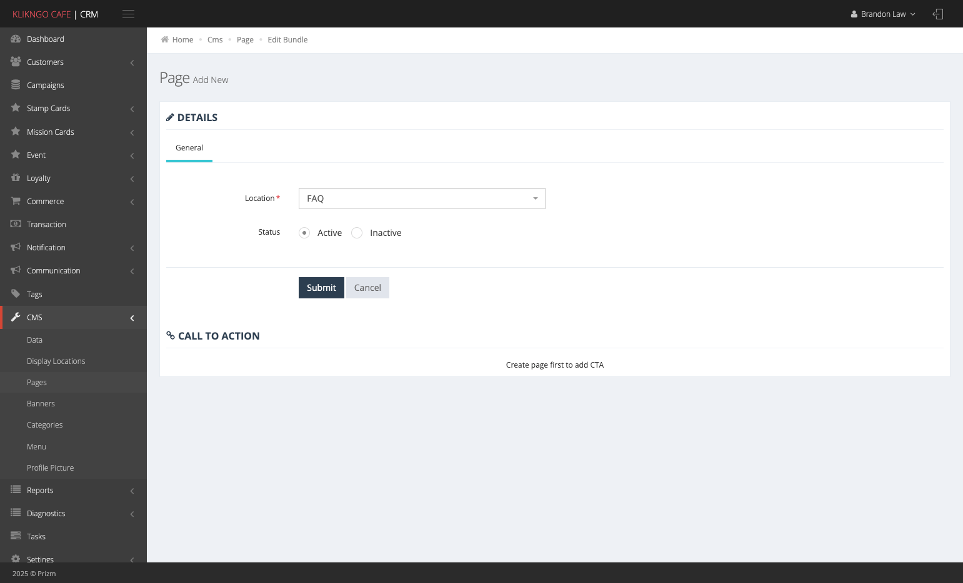Expand the Event submenu chevron
Viewport: 963px width, 583px height.
tap(132, 155)
